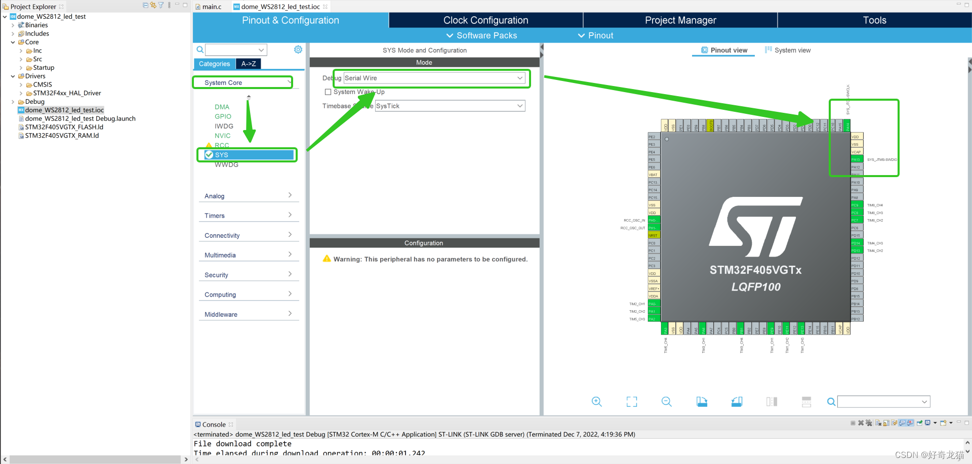Click the Open Console icon
Screen dimensions: 972x464
click(x=944, y=423)
